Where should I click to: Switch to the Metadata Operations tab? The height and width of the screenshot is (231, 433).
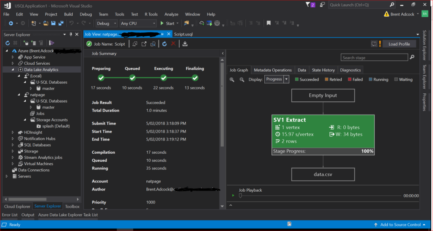pos(273,70)
